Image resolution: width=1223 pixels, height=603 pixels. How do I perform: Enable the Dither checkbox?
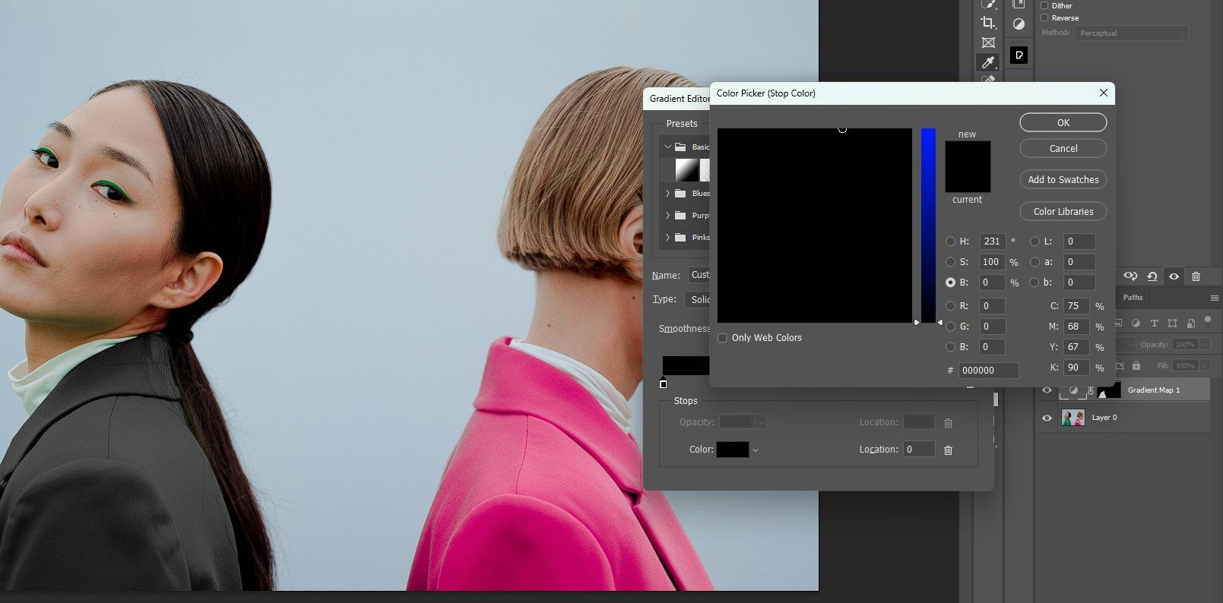[x=1044, y=5]
